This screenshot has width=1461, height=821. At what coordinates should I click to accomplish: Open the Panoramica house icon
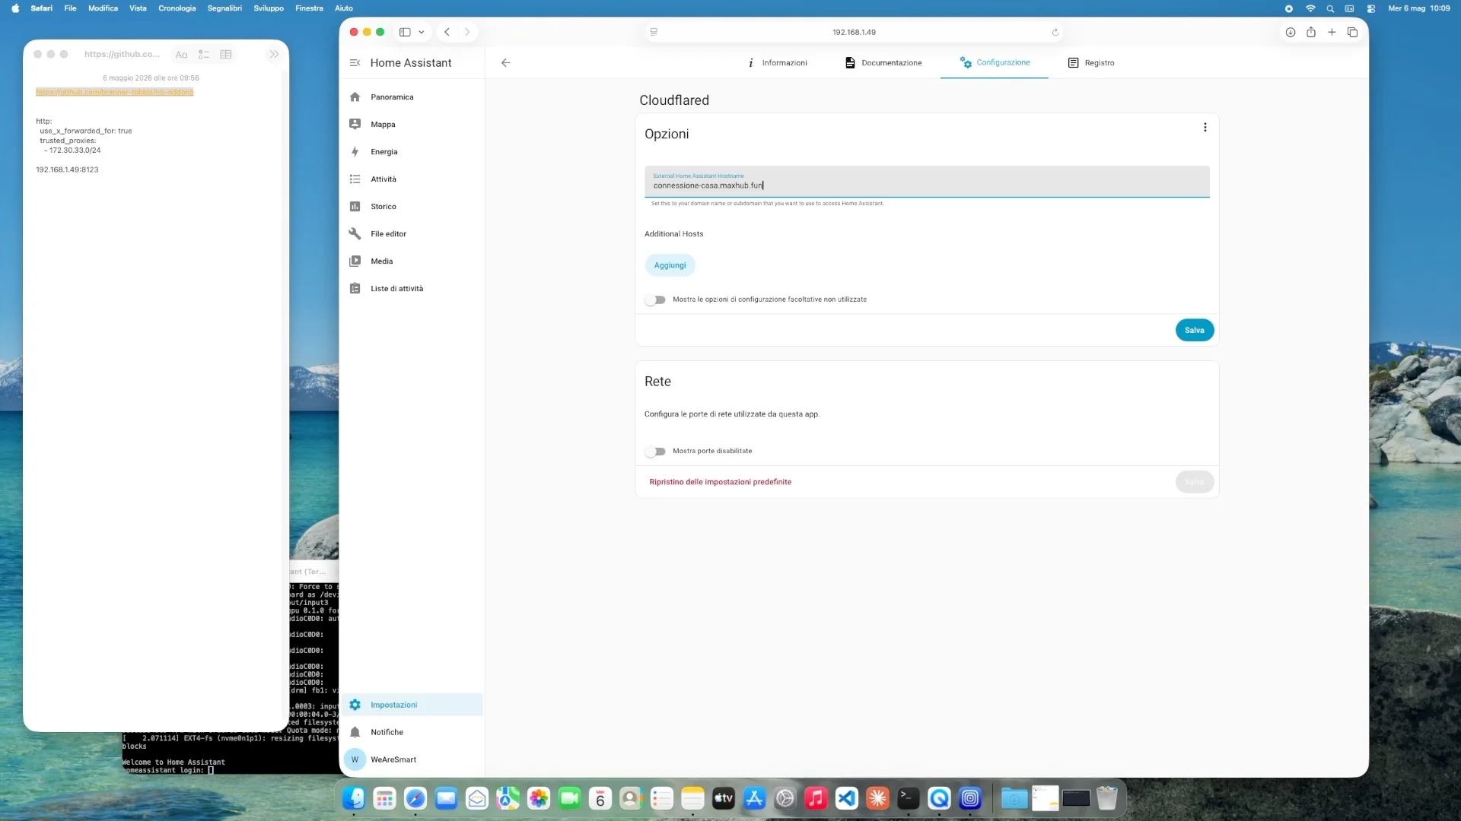point(355,97)
